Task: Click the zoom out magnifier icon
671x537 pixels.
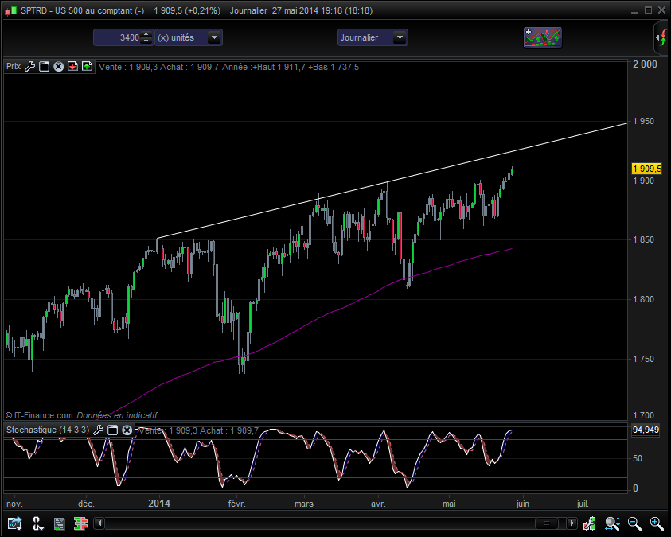Action: click(x=634, y=523)
